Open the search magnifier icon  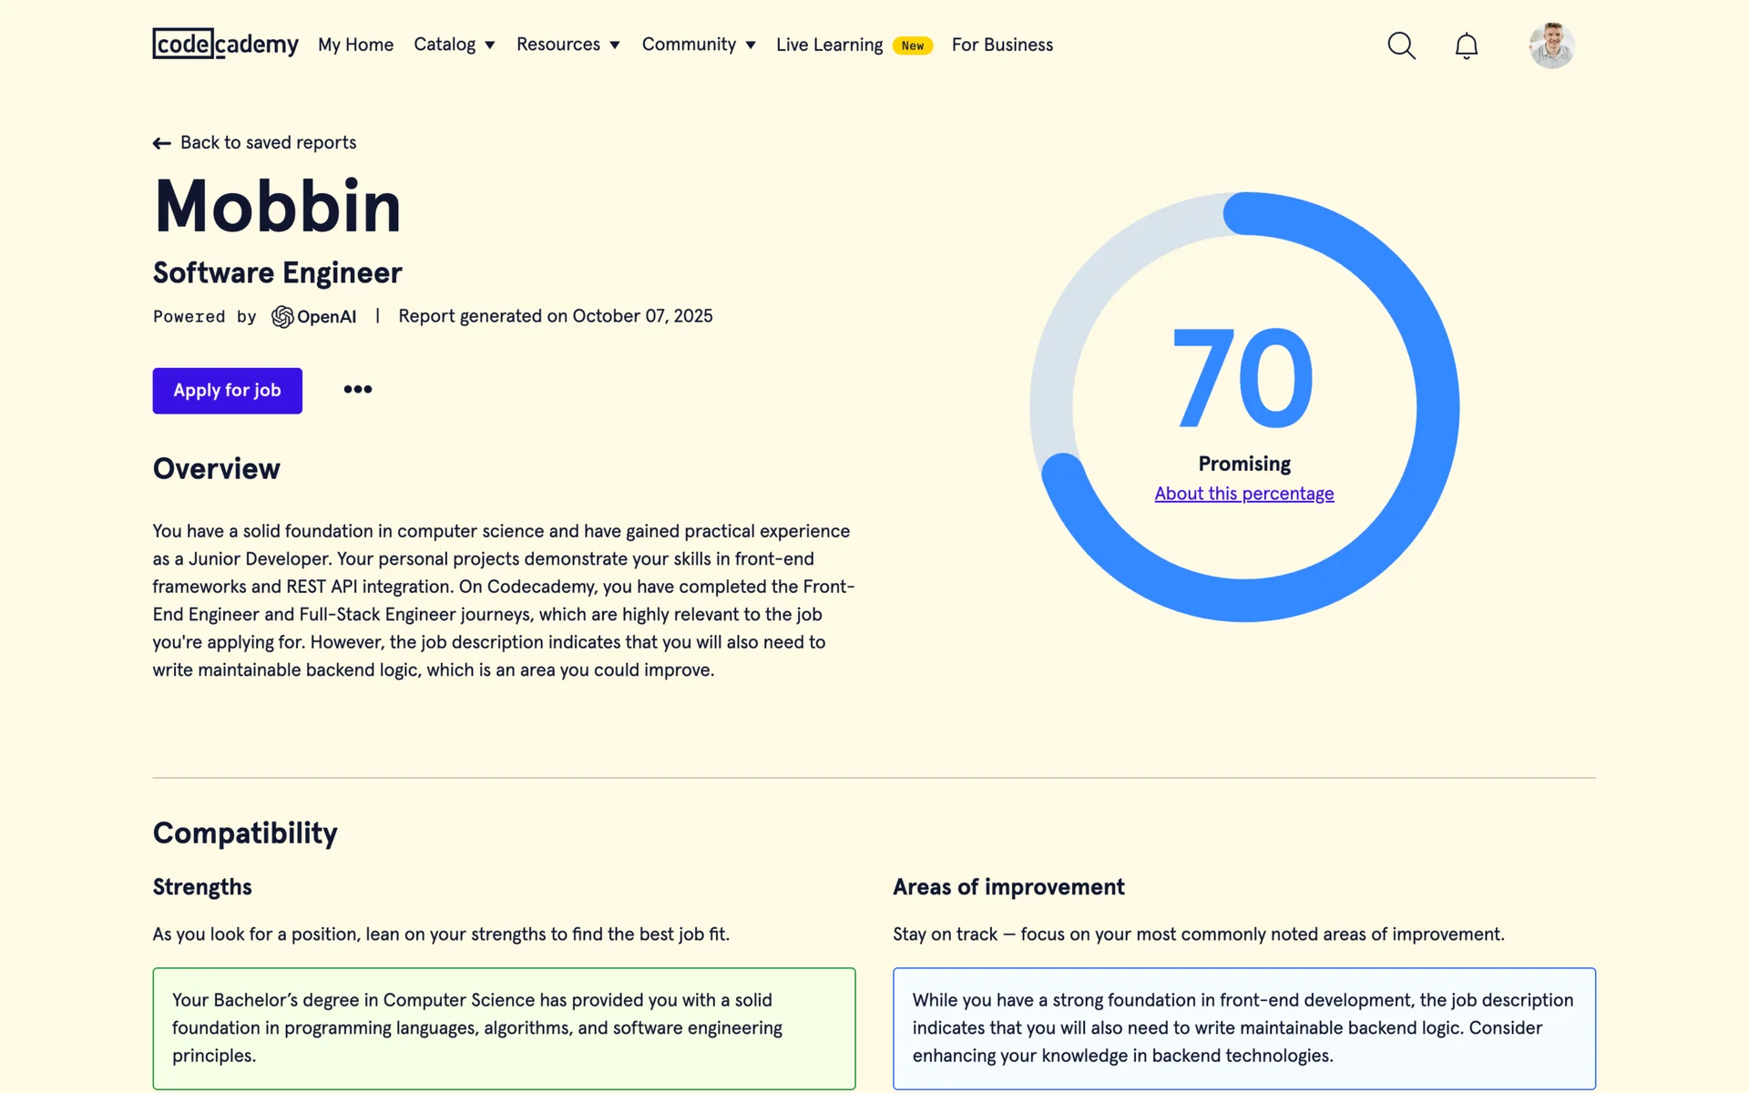point(1401,46)
